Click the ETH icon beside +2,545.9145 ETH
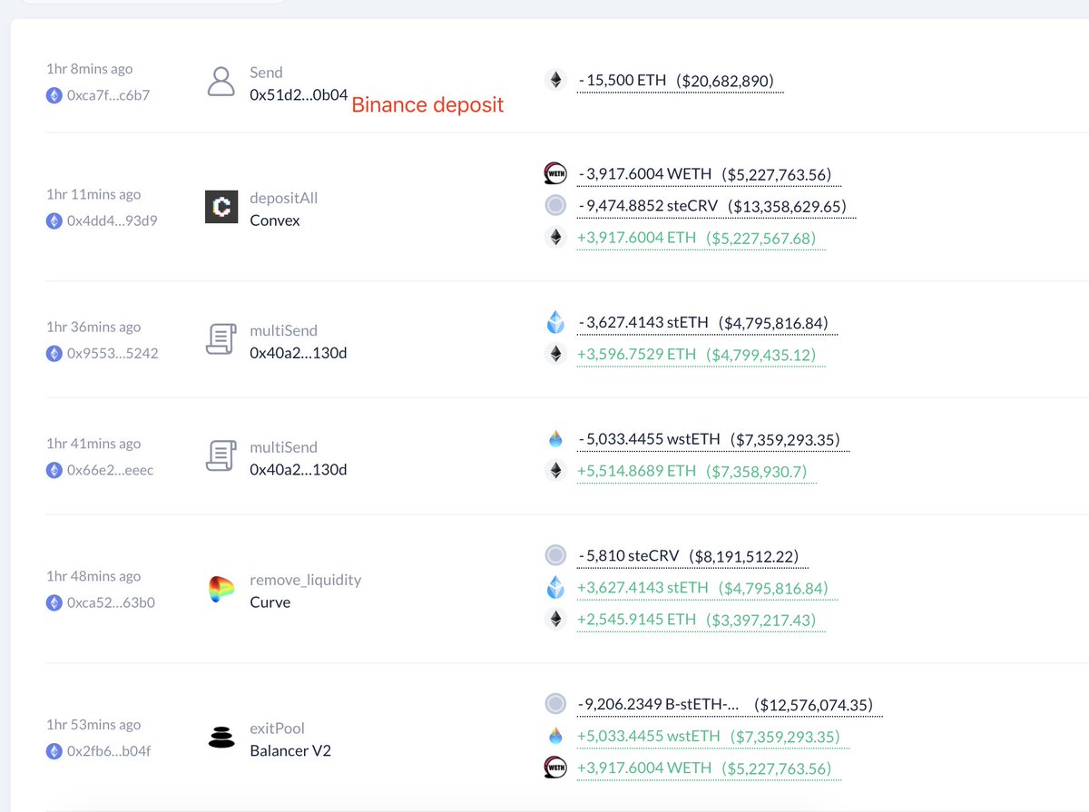The image size is (1089, 812). pos(555,620)
